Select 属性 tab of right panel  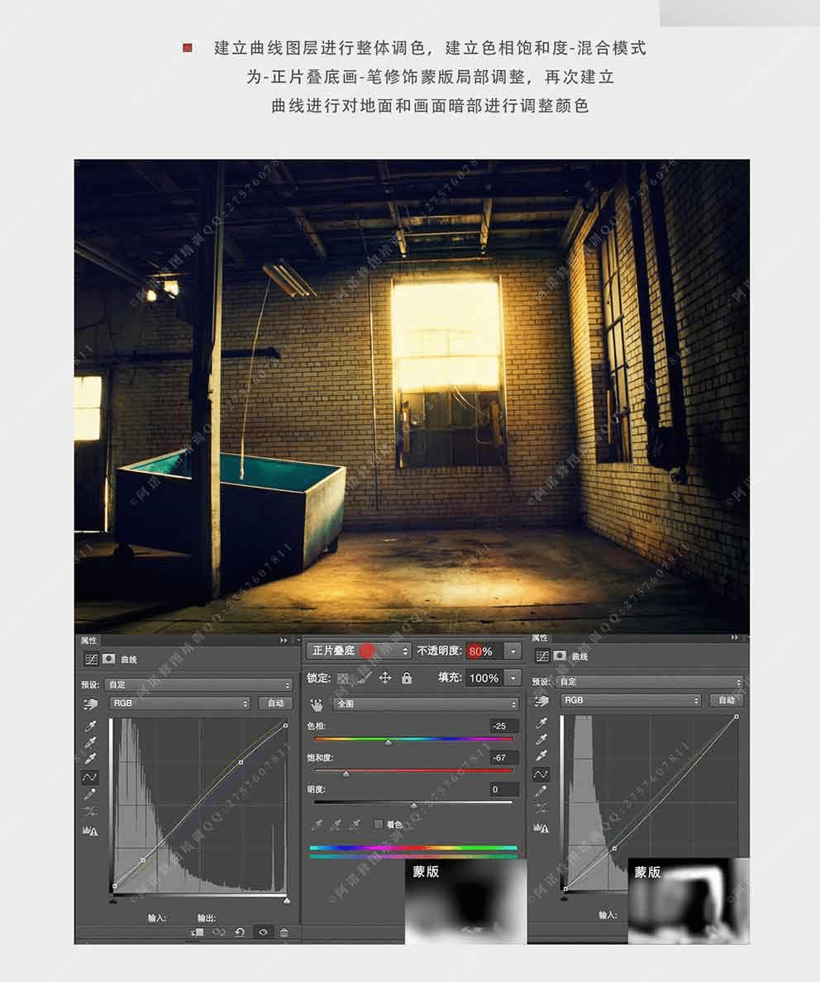tap(540, 637)
